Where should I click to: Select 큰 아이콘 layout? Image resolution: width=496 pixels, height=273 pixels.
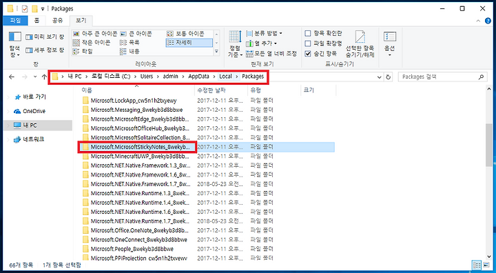pyautogui.click(x=136, y=34)
